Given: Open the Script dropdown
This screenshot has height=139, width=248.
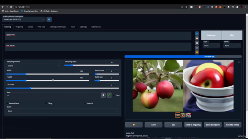Looking at the screenshot, I should [x=63, y=111].
